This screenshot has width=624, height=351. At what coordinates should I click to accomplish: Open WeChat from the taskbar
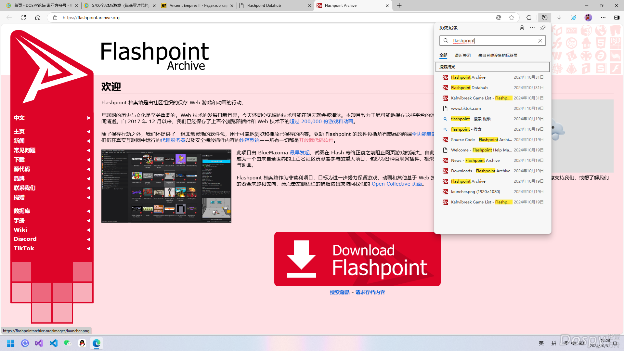click(x=68, y=343)
